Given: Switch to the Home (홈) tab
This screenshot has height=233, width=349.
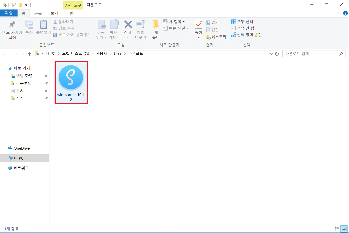Looking at the screenshot, I should click(x=24, y=13).
